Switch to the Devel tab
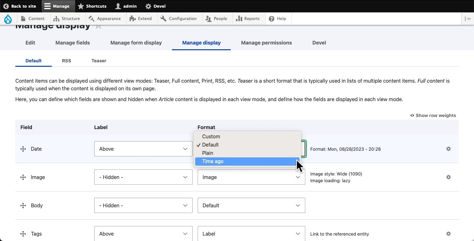 [x=319, y=43]
